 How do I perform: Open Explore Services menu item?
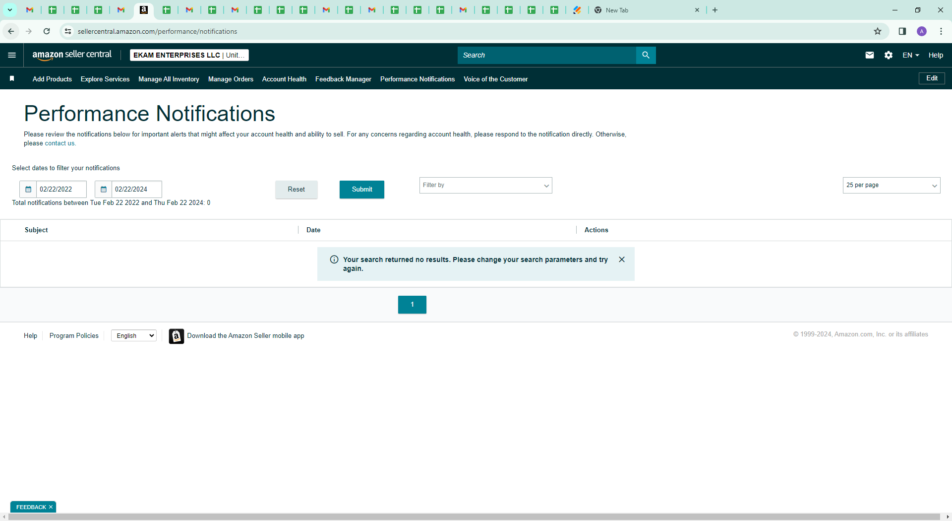coord(105,79)
